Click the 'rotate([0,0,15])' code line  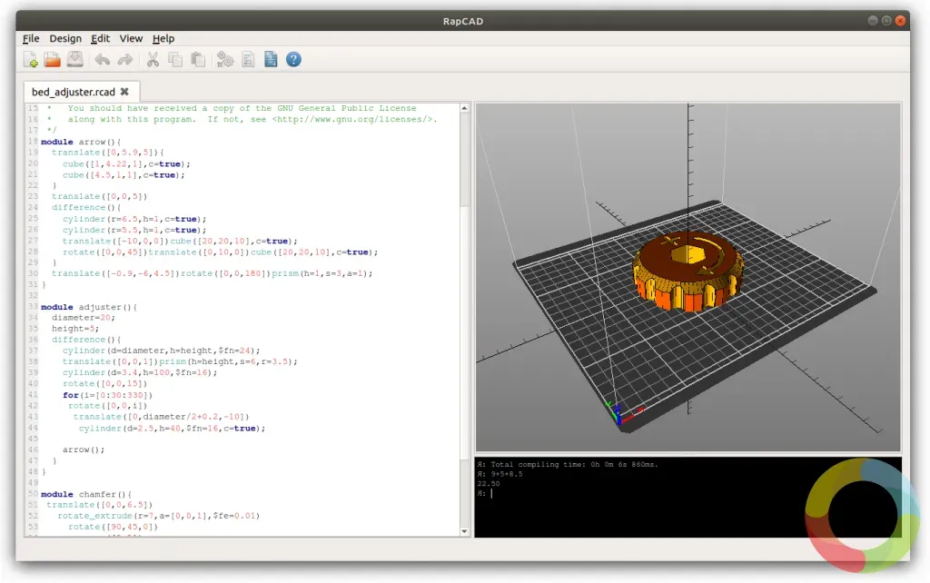(104, 384)
